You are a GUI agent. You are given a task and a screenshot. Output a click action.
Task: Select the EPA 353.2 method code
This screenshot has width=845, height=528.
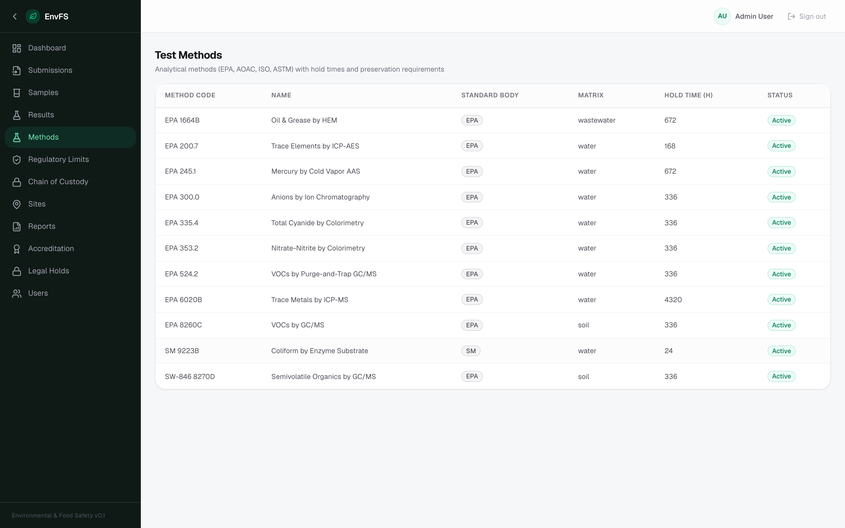[182, 248]
